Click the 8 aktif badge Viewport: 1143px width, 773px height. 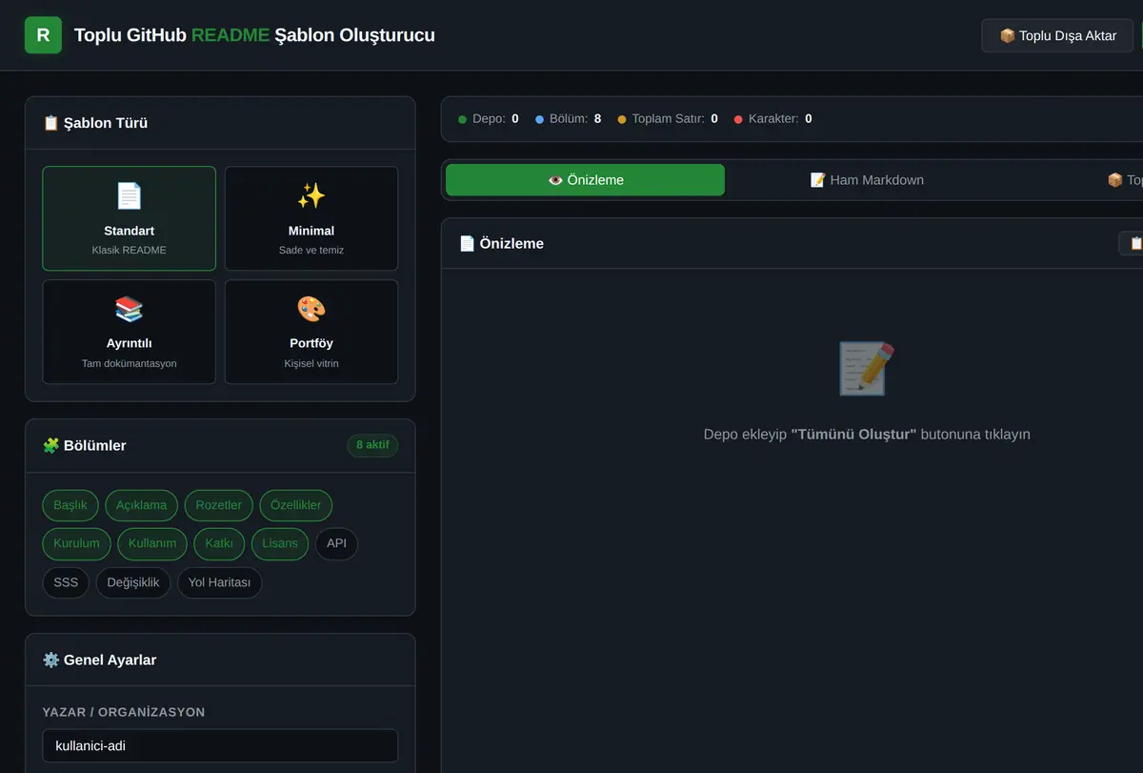[x=372, y=445]
